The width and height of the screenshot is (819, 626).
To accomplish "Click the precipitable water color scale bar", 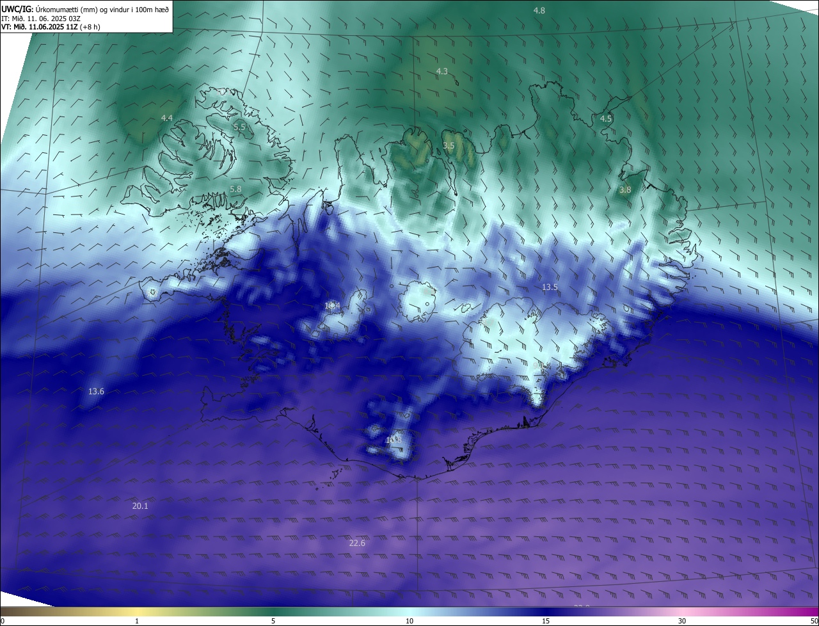I will pos(409,612).
